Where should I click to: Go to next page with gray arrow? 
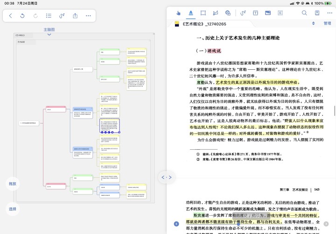tap(326, 224)
